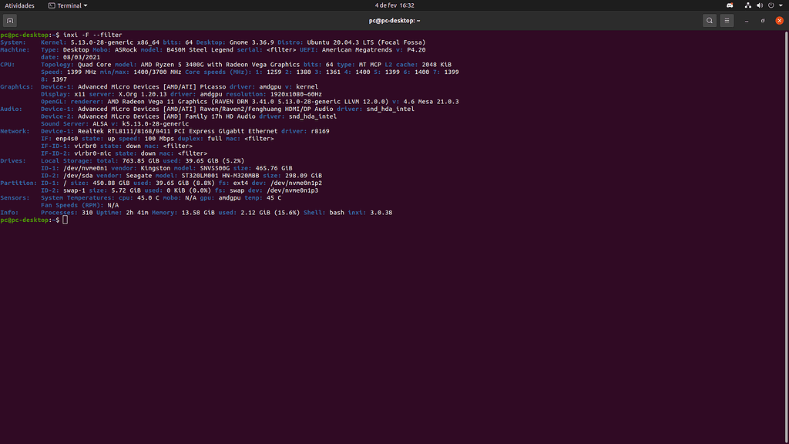This screenshot has width=789, height=444.
Task: Click the 'Drives:' label
Action: (x=13, y=160)
